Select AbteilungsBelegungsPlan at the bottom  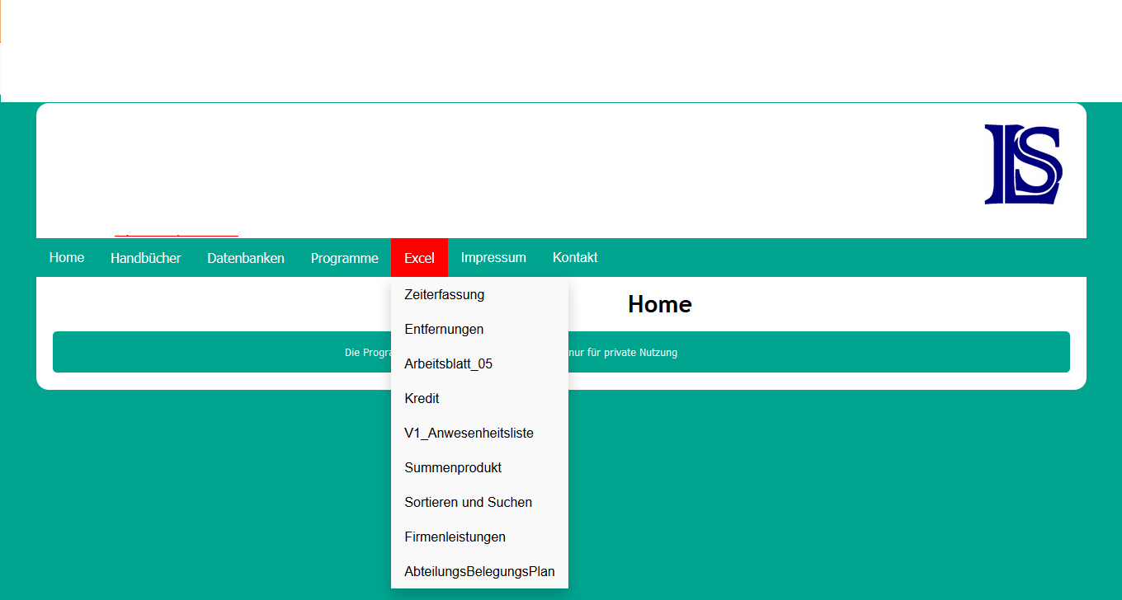pyautogui.click(x=478, y=571)
